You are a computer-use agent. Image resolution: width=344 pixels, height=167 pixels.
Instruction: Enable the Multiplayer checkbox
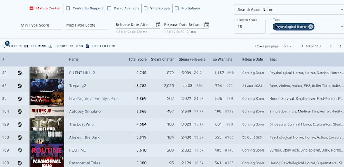pos(177,8)
